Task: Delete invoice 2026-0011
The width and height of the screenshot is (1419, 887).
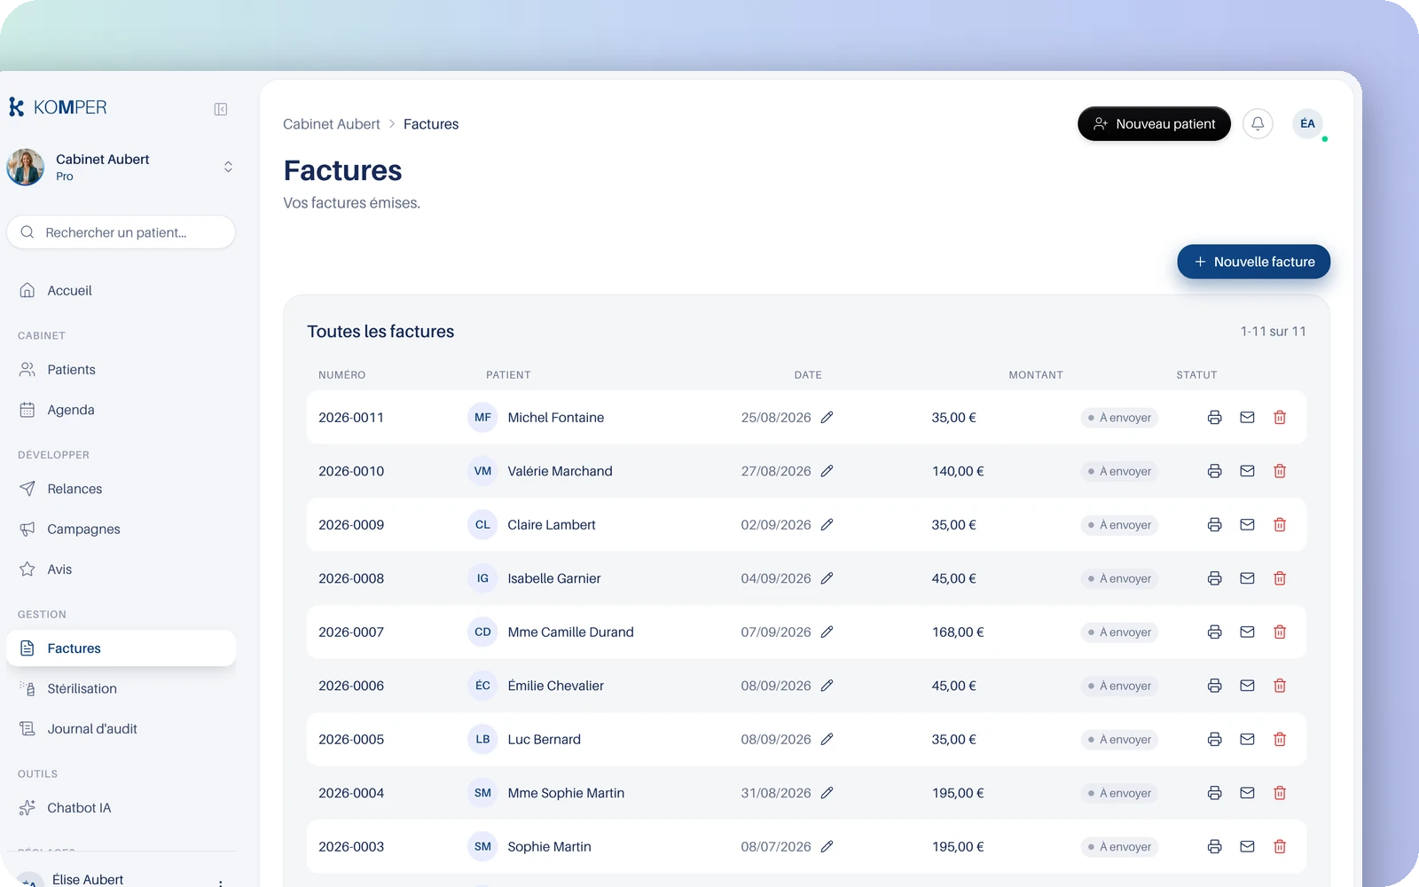Action: click(x=1280, y=418)
